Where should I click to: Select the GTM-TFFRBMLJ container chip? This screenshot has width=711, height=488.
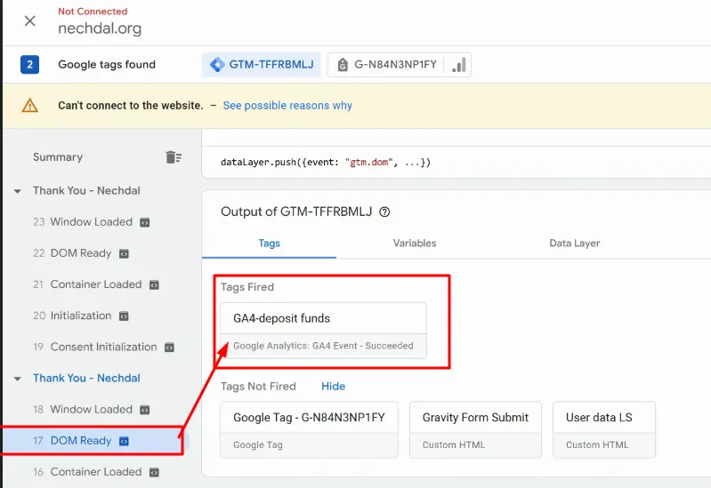tap(262, 64)
